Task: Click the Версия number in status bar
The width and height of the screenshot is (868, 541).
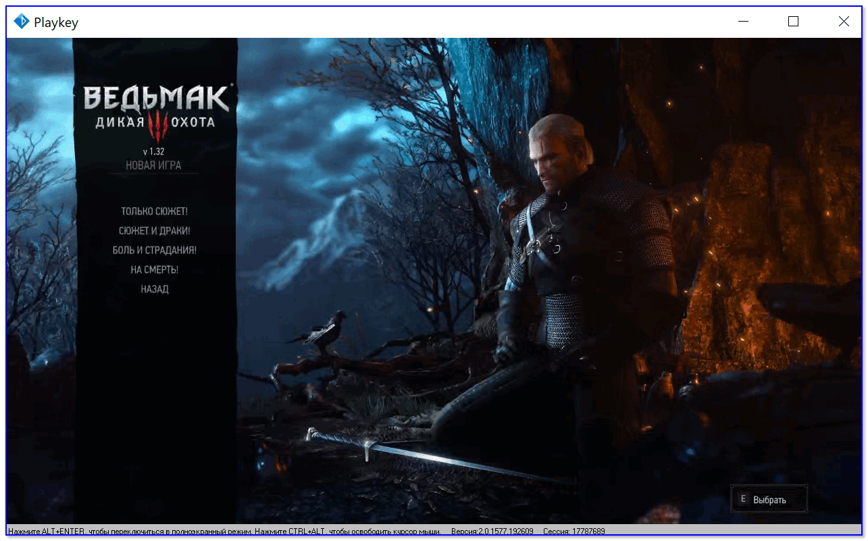Action: [492, 532]
